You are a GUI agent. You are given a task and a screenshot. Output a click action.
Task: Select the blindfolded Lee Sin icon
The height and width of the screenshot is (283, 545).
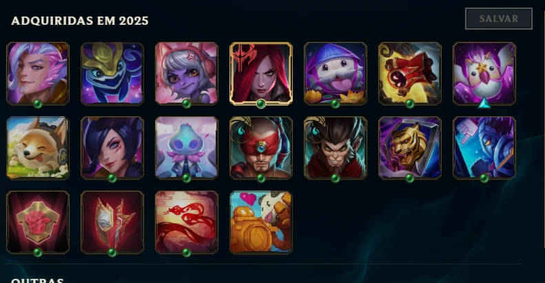pyautogui.click(x=261, y=148)
